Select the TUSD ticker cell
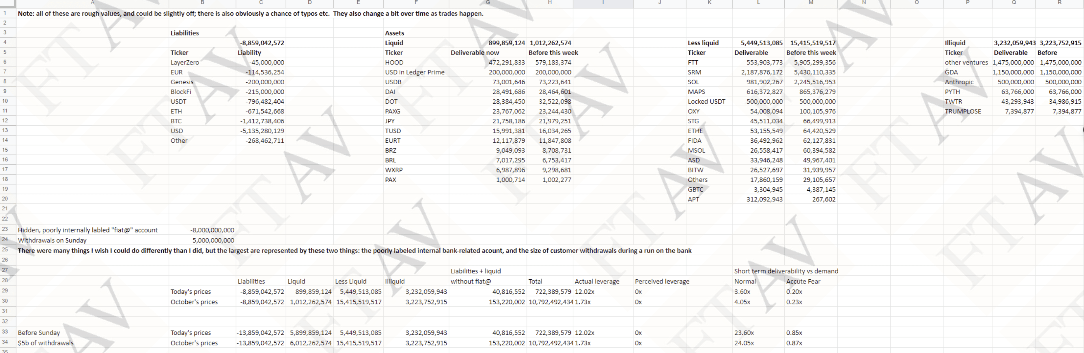 coord(393,131)
